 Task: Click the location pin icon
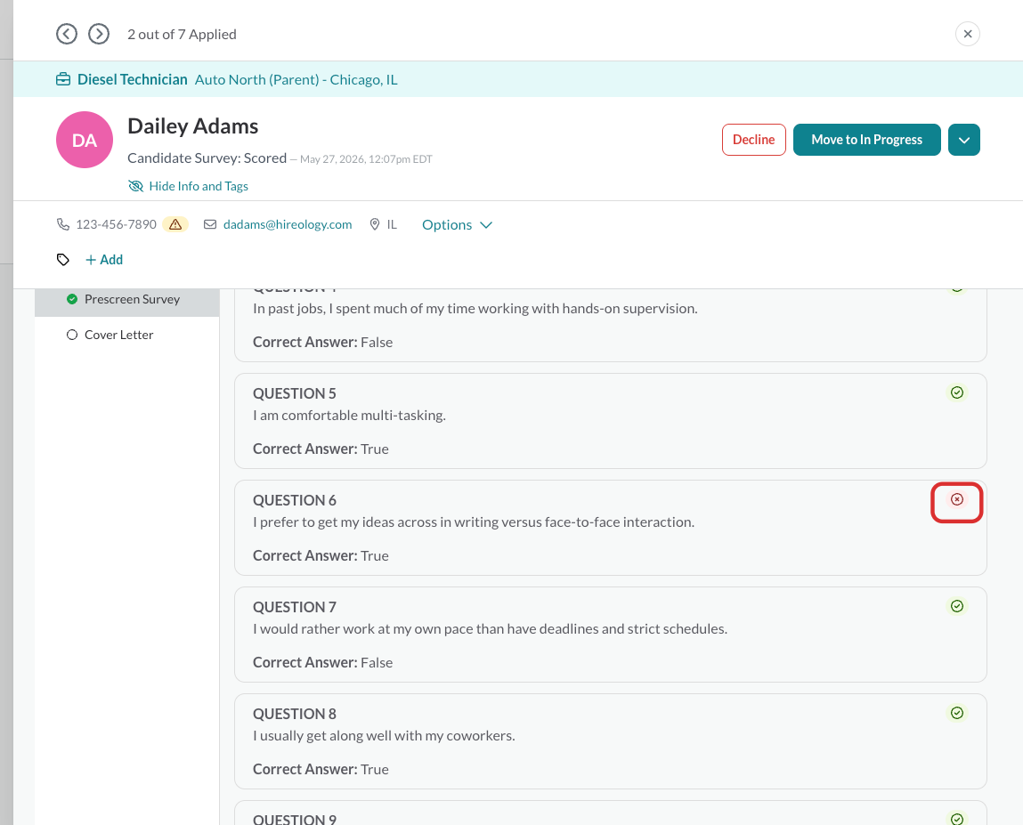(x=375, y=224)
